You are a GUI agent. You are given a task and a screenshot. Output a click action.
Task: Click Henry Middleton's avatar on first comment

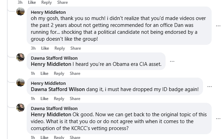pos(20,12)
